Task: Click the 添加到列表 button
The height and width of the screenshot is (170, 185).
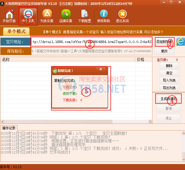Action: click(164, 42)
